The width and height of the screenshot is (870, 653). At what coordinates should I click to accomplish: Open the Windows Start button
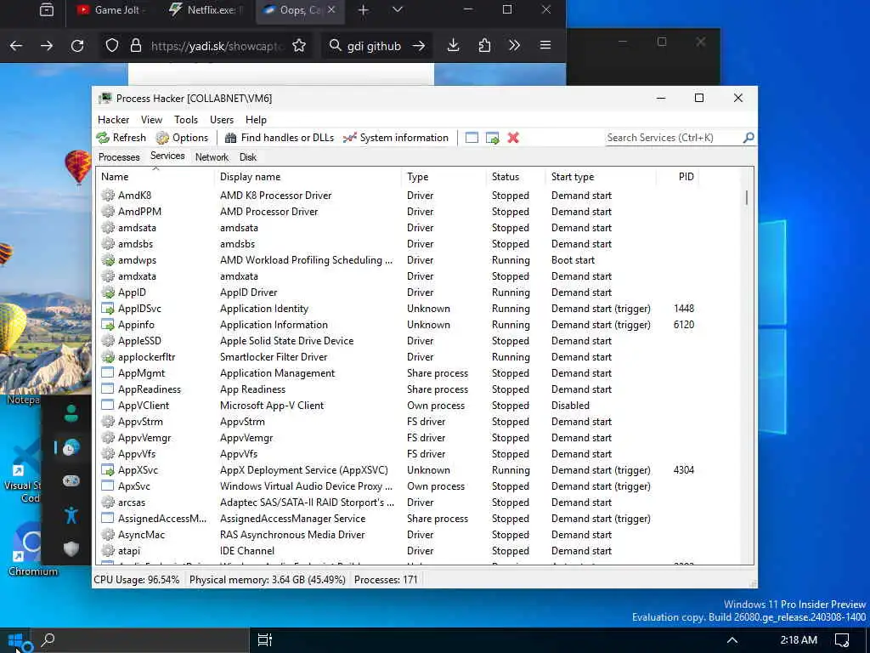coord(15,640)
